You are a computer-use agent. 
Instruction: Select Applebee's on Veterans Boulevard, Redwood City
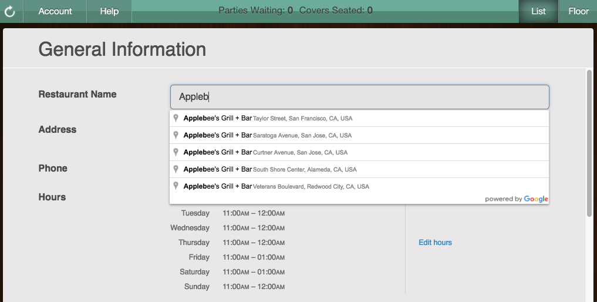pos(359,186)
